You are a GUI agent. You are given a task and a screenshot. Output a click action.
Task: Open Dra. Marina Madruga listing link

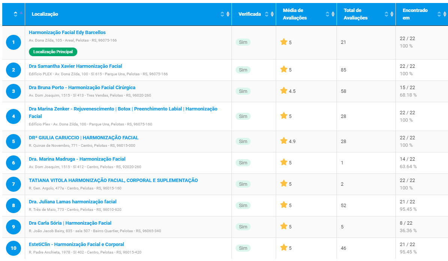tap(77, 159)
